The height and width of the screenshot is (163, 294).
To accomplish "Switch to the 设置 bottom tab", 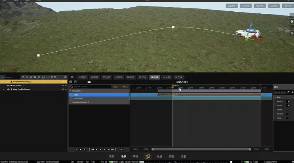I will click(183, 157).
